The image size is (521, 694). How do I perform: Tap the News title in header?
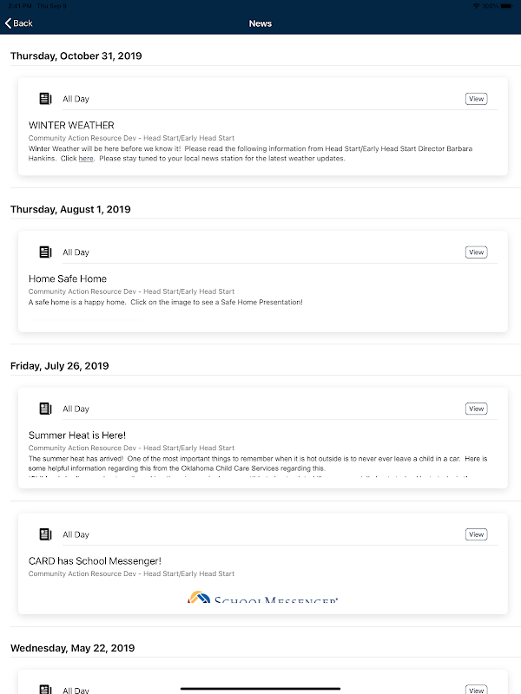click(x=260, y=23)
